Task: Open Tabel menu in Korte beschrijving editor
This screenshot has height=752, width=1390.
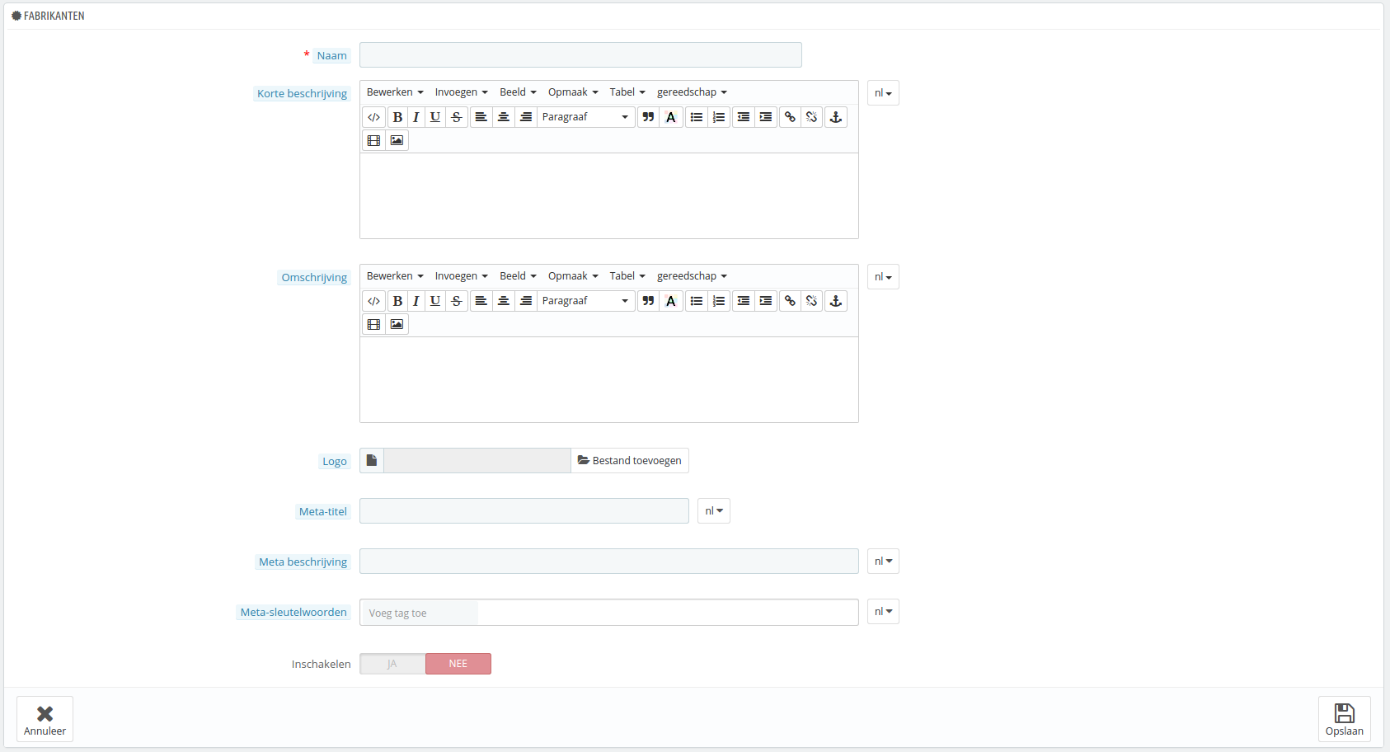Action: click(627, 92)
